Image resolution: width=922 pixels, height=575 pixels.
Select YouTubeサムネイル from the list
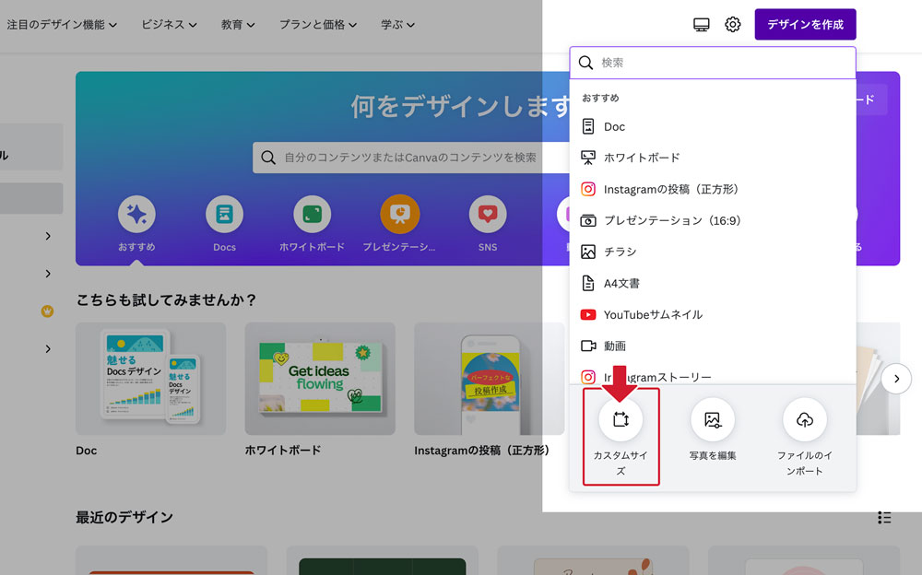click(713, 314)
